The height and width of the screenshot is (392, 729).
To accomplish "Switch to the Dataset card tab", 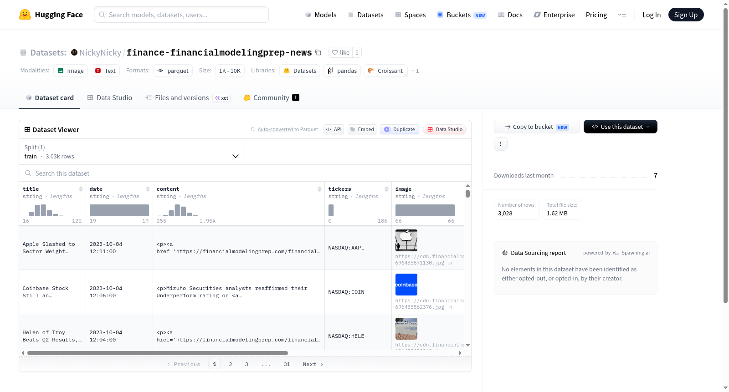I will (49, 97).
